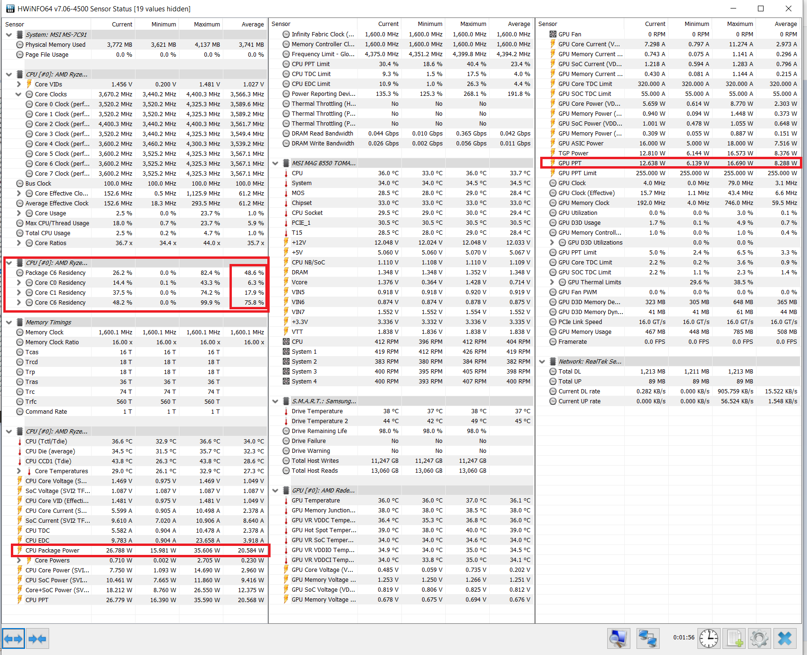
Task: Click the chip icon beside S.M.A.R.T.: Samsung
Action: coord(286,401)
